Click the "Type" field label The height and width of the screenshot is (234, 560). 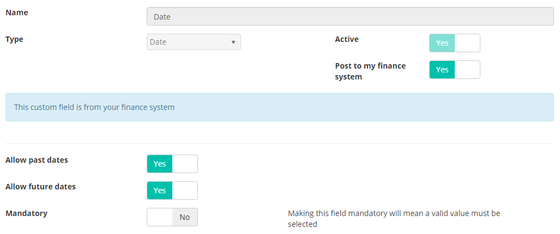(x=14, y=39)
